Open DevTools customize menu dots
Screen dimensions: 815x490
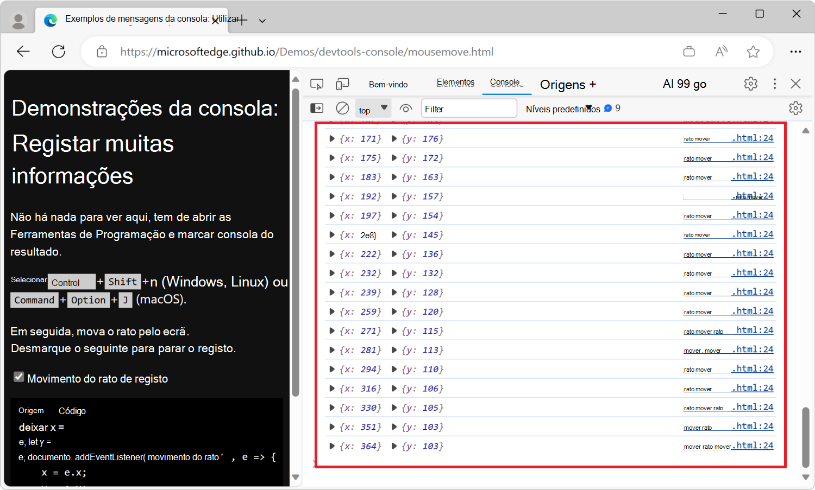[x=775, y=84]
